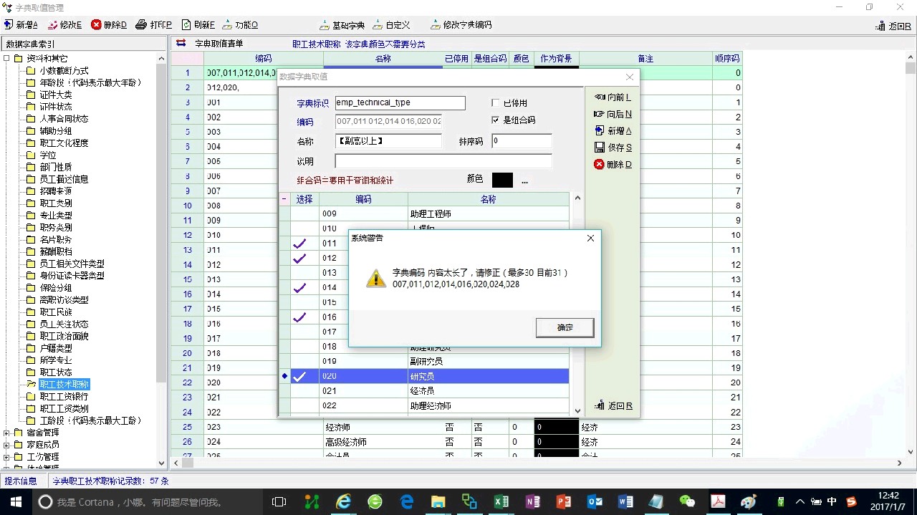Screen dimensions: 917x515
Task: Select 职工文化程度 in dictionary tree
Action: pyautogui.click(x=64, y=143)
